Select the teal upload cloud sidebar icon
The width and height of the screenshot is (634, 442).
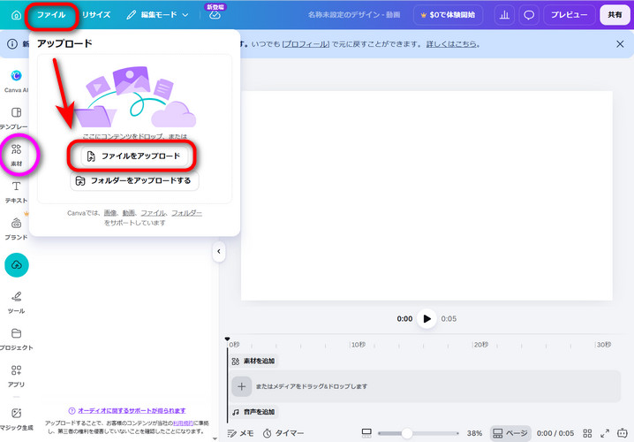(17, 265)
